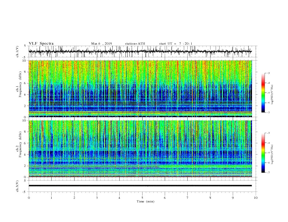
Task: Click the time axis tick label "4"
Action: [119, 198]
